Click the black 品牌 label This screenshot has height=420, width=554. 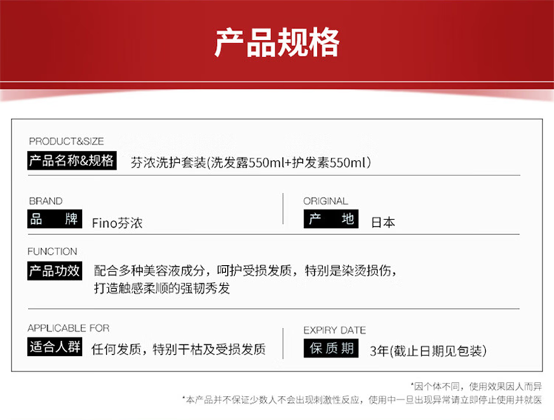click(54, 219)
